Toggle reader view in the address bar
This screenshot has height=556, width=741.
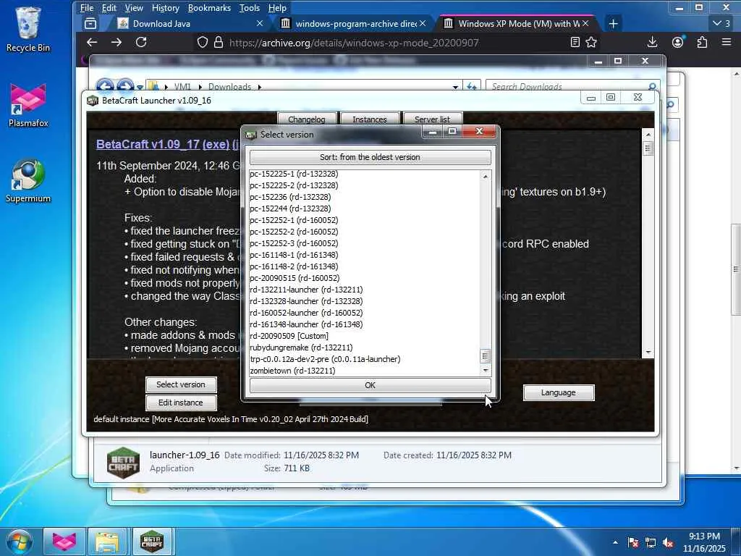point(575,43)
